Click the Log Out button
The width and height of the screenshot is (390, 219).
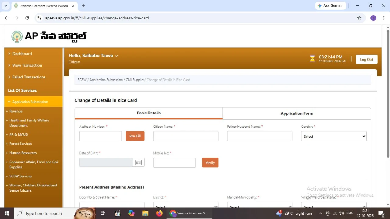(367, 59)
